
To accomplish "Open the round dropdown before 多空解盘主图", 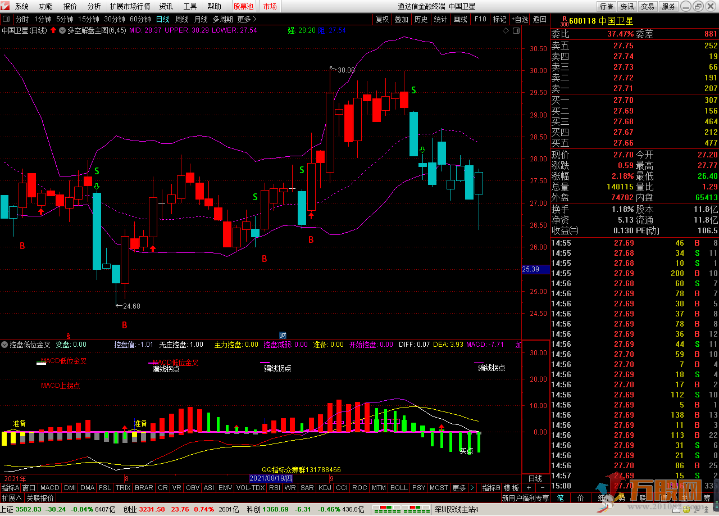I will click(x=62, y=30).
